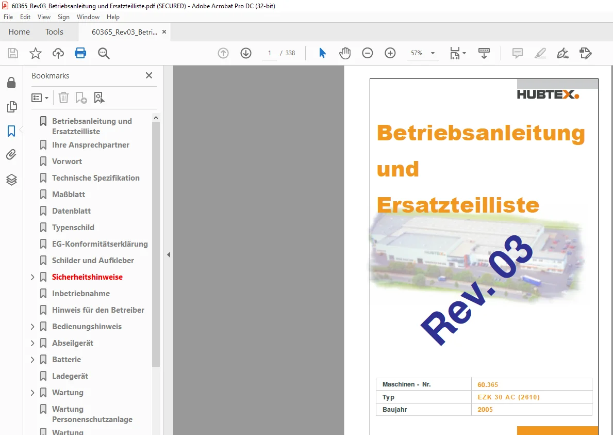Switch to the Tools tab
The width and height of the screenshot is (613, 435).
[54, 31]
